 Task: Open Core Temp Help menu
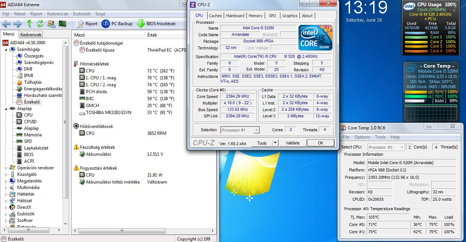click(x=395, y=137)
